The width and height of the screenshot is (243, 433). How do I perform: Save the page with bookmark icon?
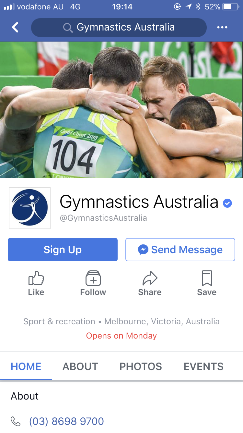coord(207,283)
